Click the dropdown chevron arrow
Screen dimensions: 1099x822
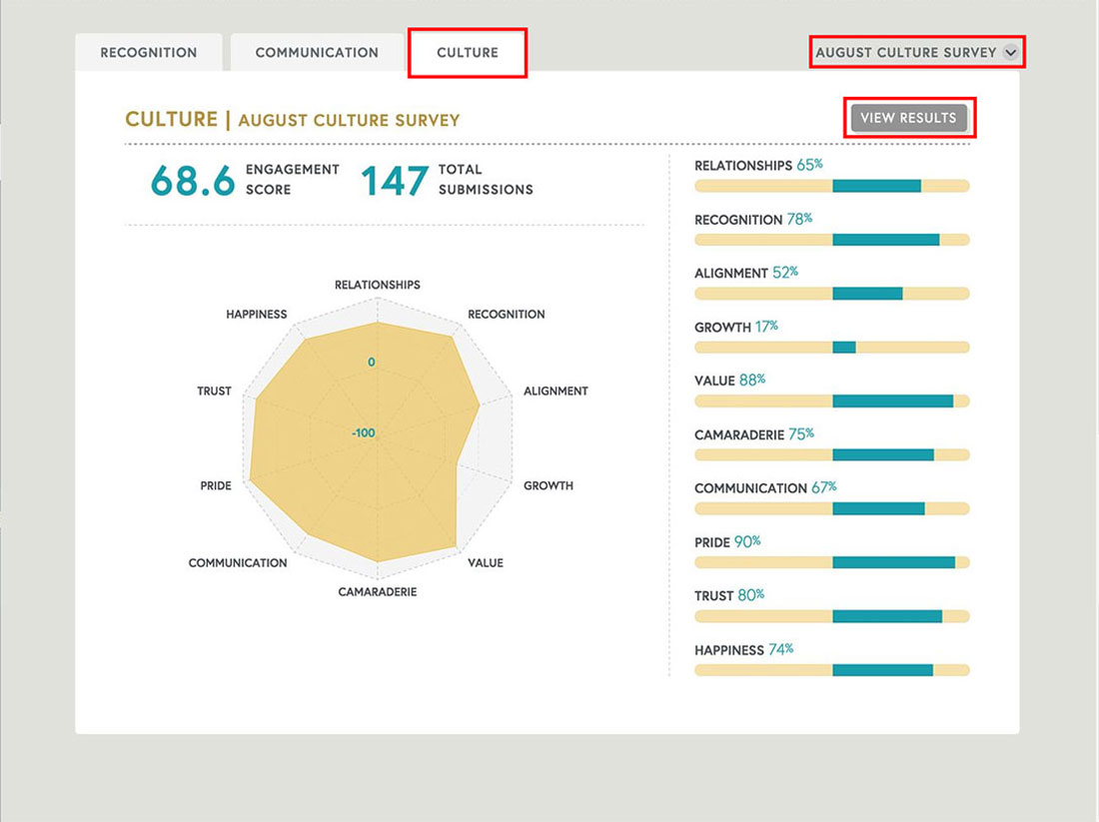point(1013,52)
